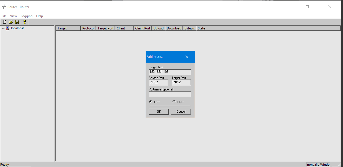Viewport: 343px width, 167px height.
Task: Click the Client column header
Action: (124, 28)
